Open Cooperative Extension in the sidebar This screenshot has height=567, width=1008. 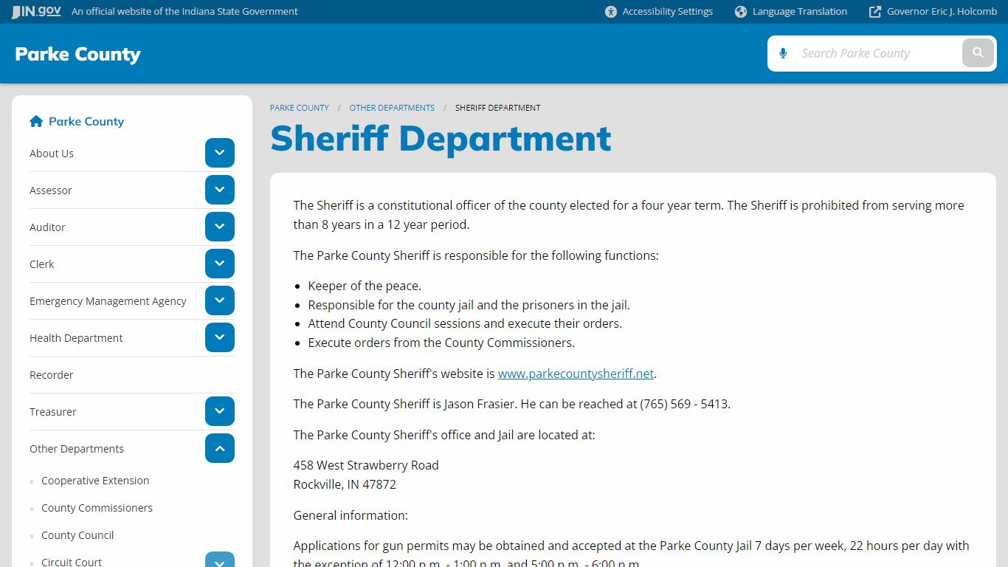click(95, 481)
